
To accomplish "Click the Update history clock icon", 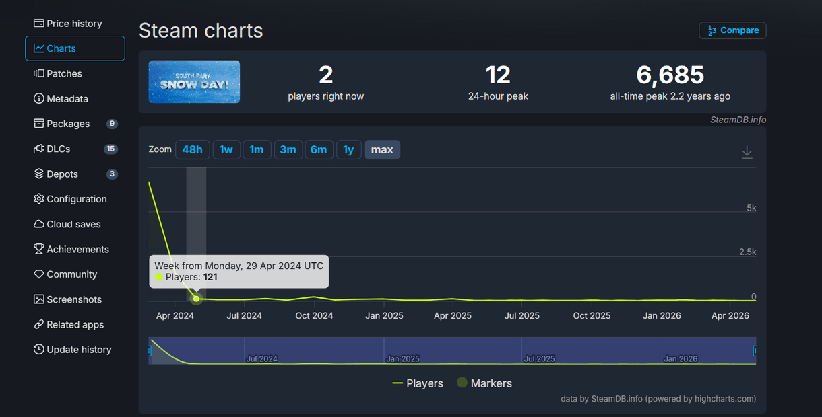I will 39,350.
